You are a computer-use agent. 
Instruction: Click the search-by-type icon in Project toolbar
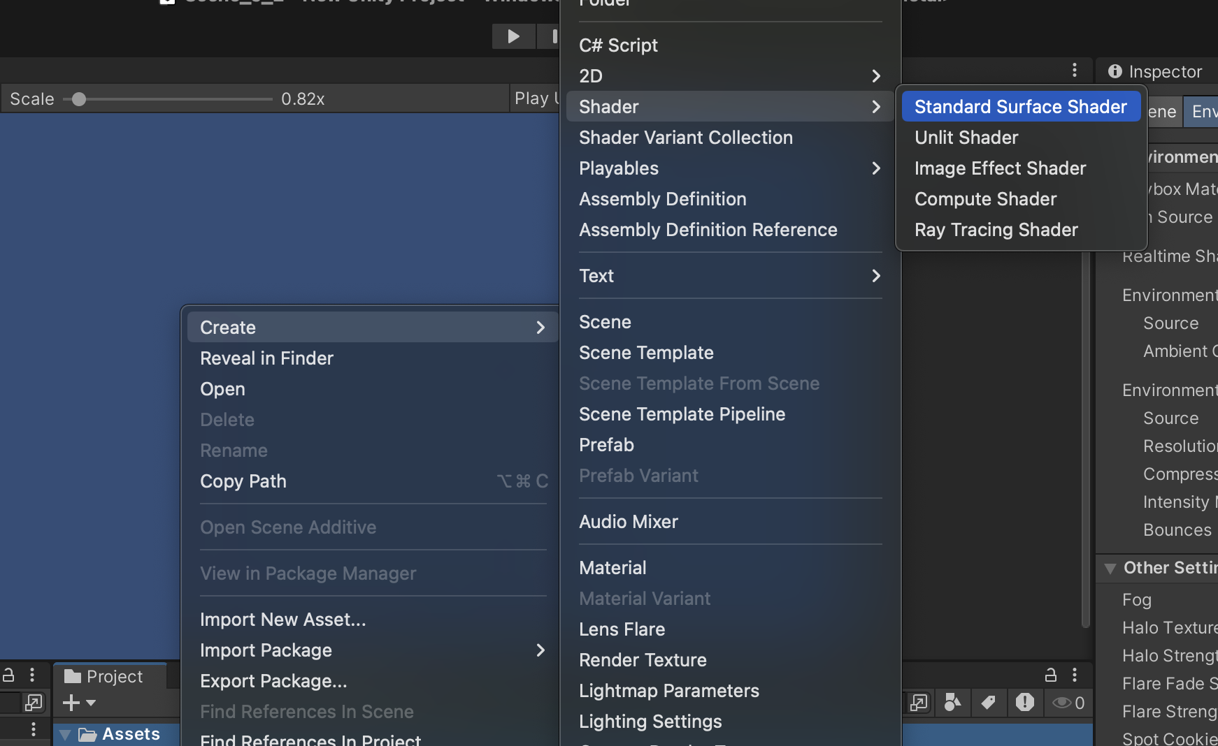coord(953,703)
